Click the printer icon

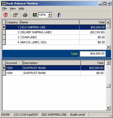pyautogui.click(x=25, y=15)
